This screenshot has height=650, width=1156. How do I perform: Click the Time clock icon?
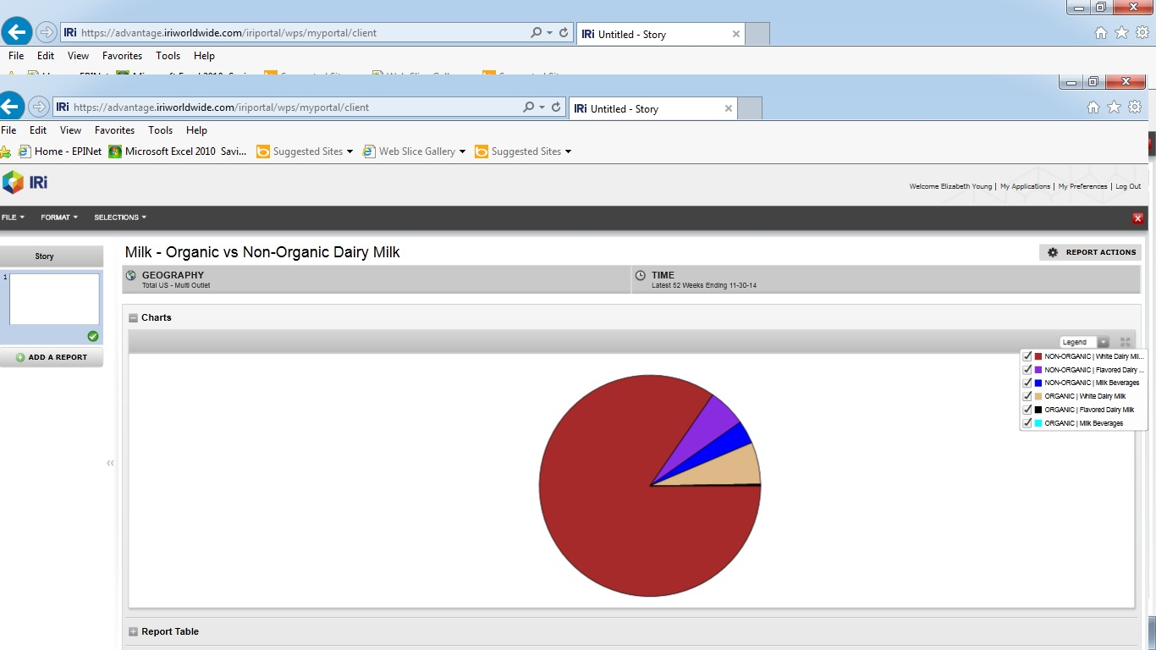click(x=641, y=276)
